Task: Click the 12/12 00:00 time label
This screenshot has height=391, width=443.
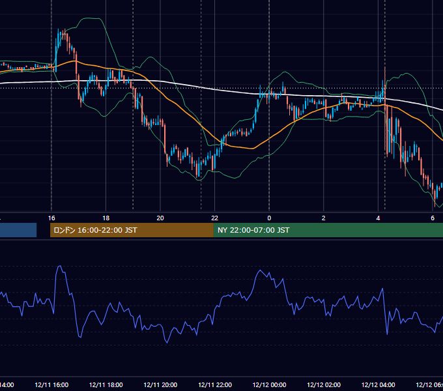Action: click(269, 384)
